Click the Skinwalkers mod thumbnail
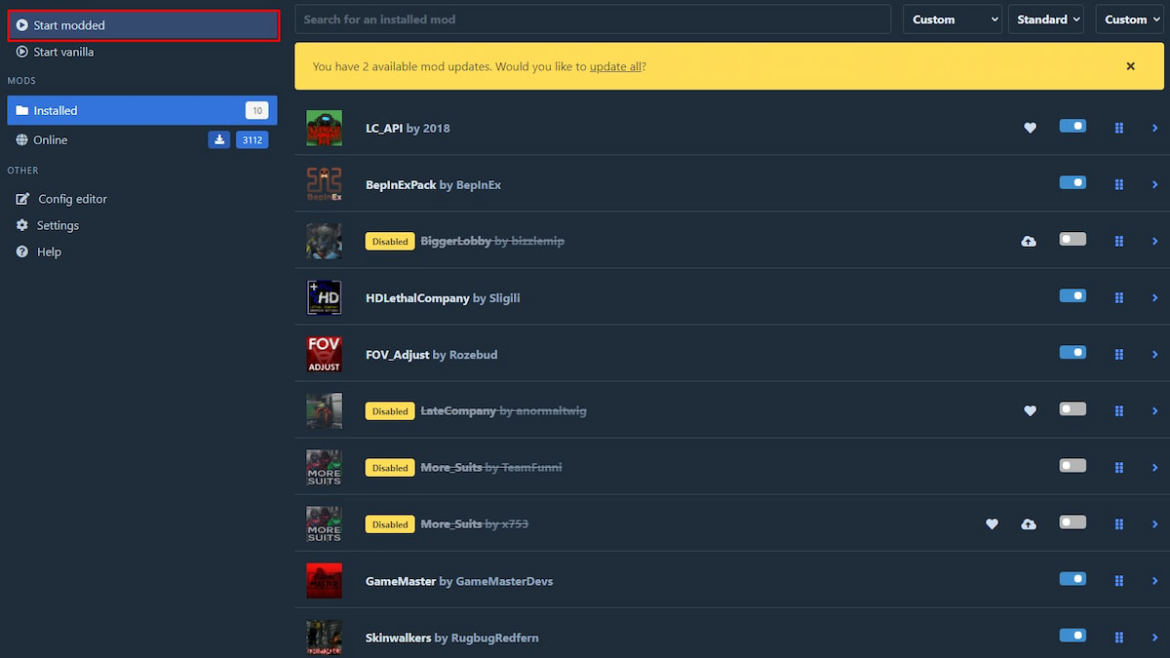1170x658 pixels. 324,637
